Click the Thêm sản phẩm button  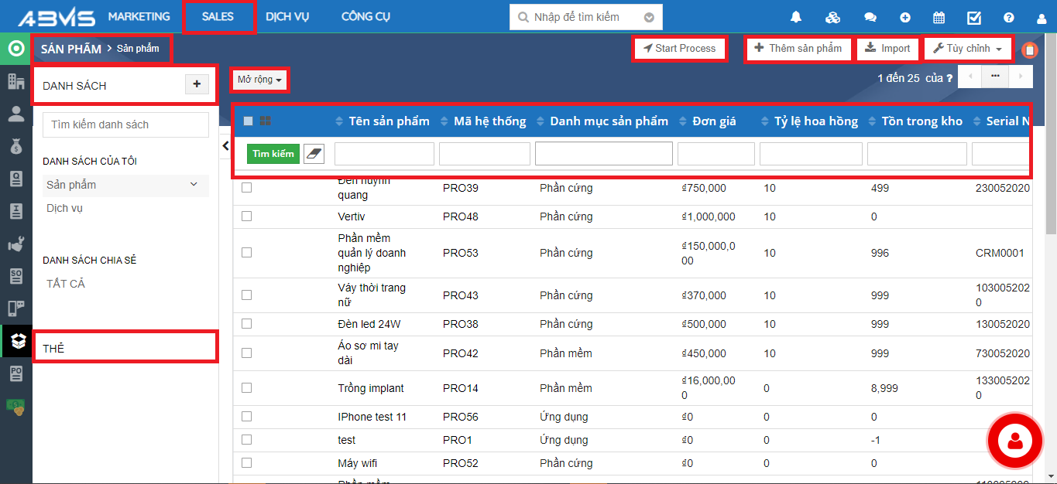click(798, 49)
